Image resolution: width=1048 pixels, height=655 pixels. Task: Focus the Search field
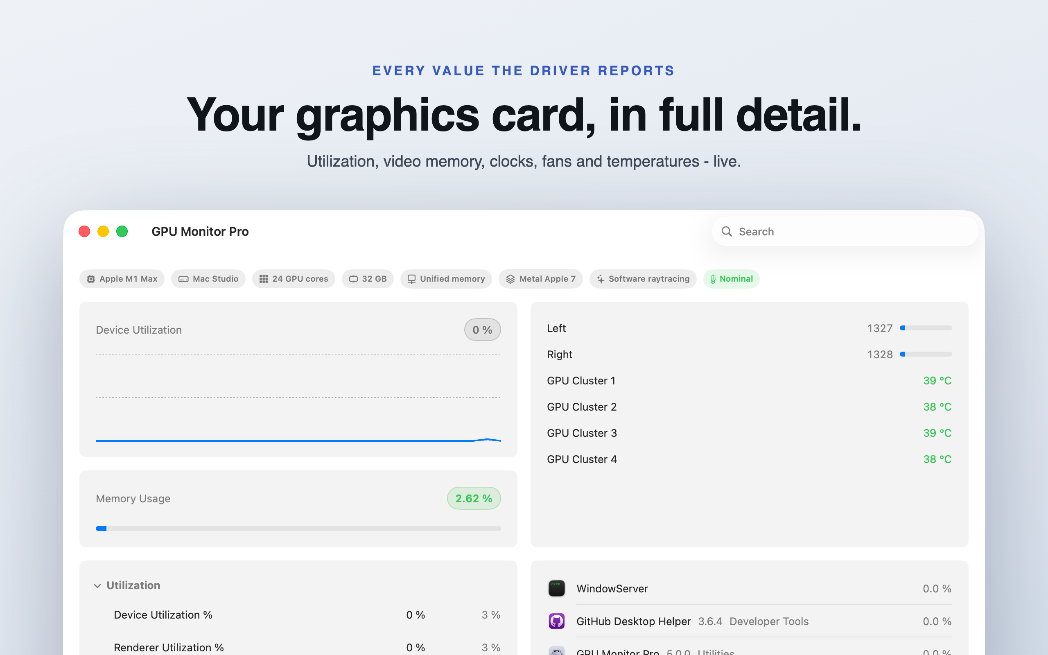[x=845, y=232]
